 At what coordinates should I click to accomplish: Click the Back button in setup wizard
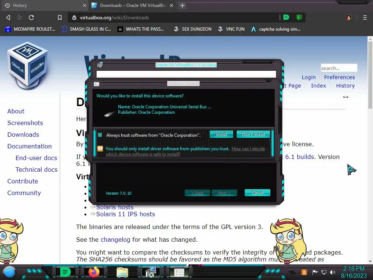click(197, 192)
